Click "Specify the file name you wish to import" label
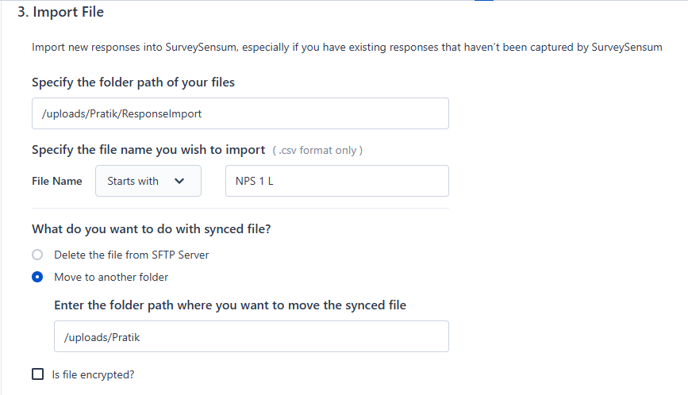This screenshot has width=688, height=395. (x=148, y=149)
